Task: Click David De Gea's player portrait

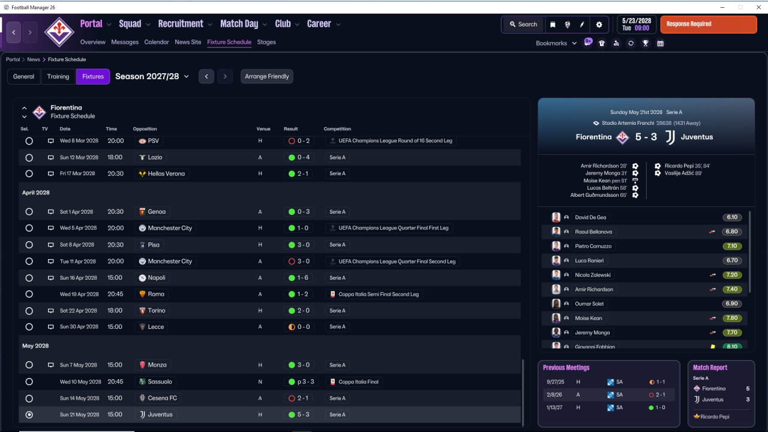Action: click(556, 217)
